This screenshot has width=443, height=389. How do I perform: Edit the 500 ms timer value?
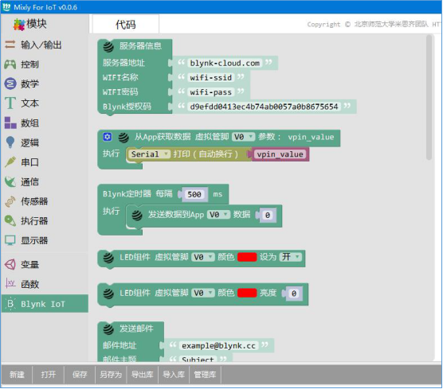click(194, 194)
